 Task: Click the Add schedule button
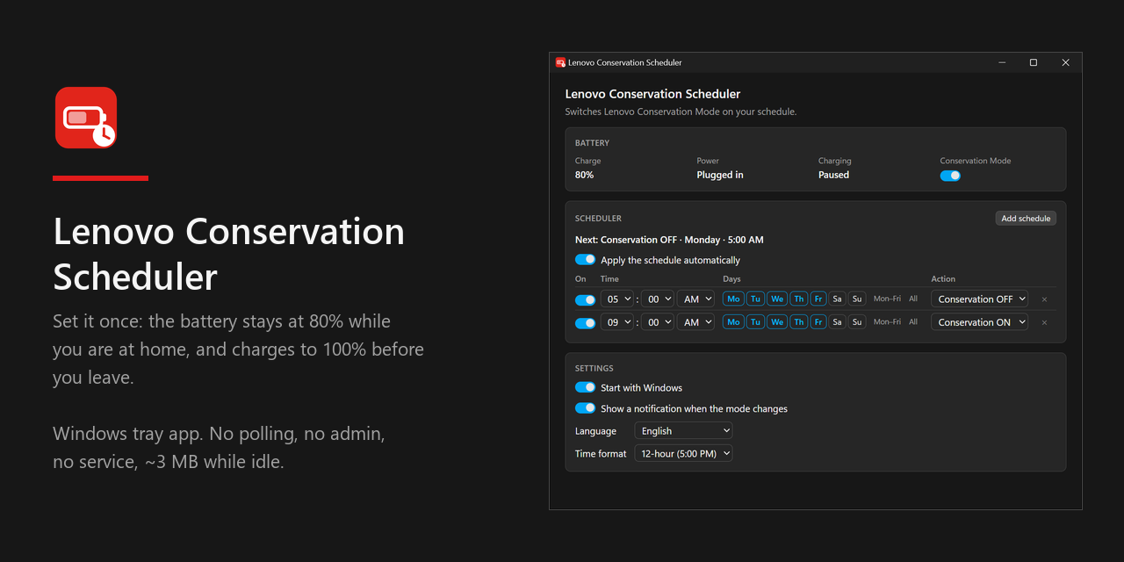(1026, 218)
